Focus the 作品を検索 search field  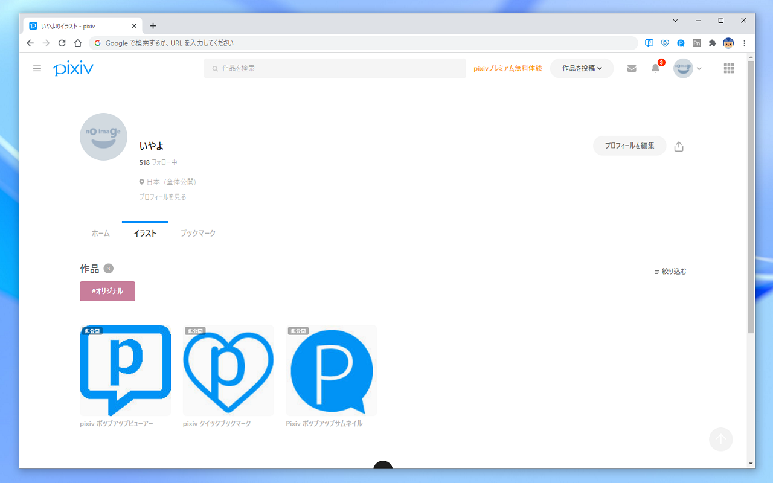335,69
